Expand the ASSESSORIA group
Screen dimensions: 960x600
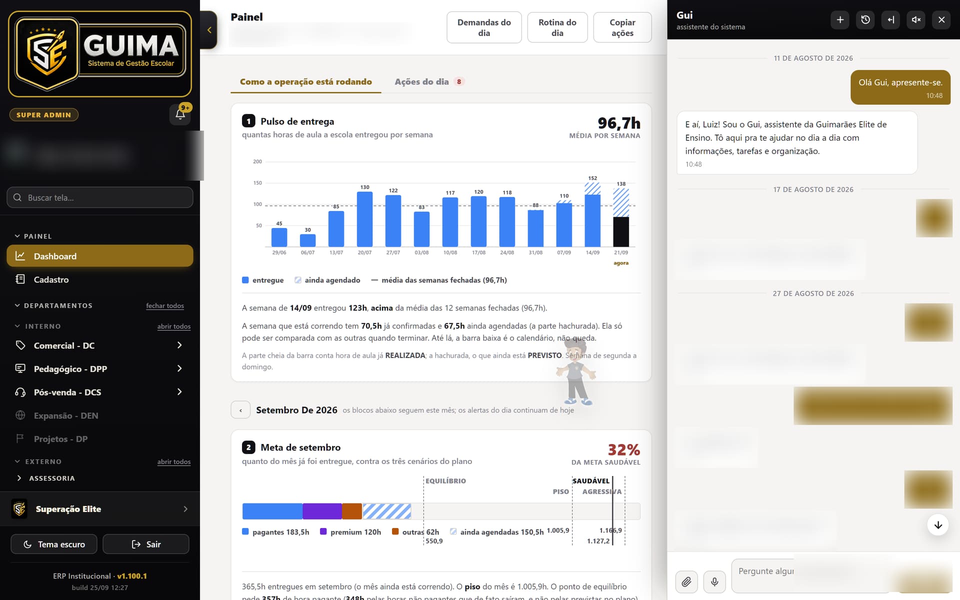pyautogui.click(x=46, y=478)
